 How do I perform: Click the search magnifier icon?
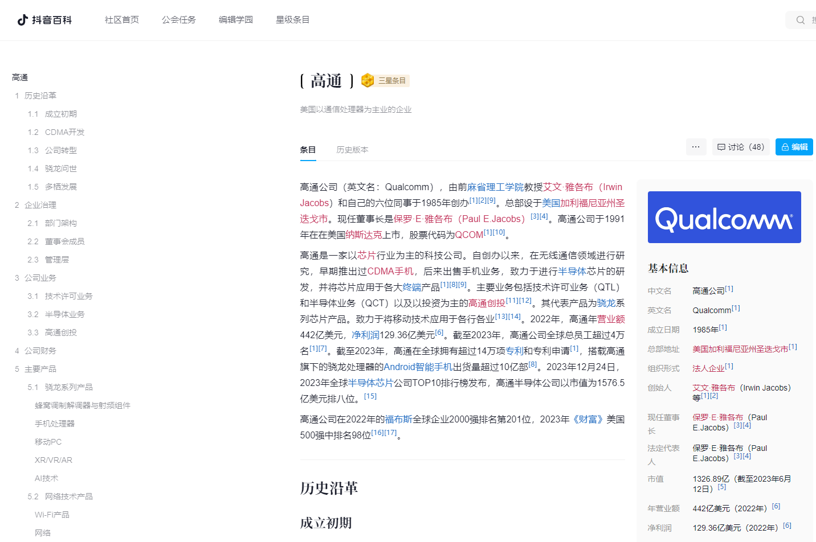point(801,20)
